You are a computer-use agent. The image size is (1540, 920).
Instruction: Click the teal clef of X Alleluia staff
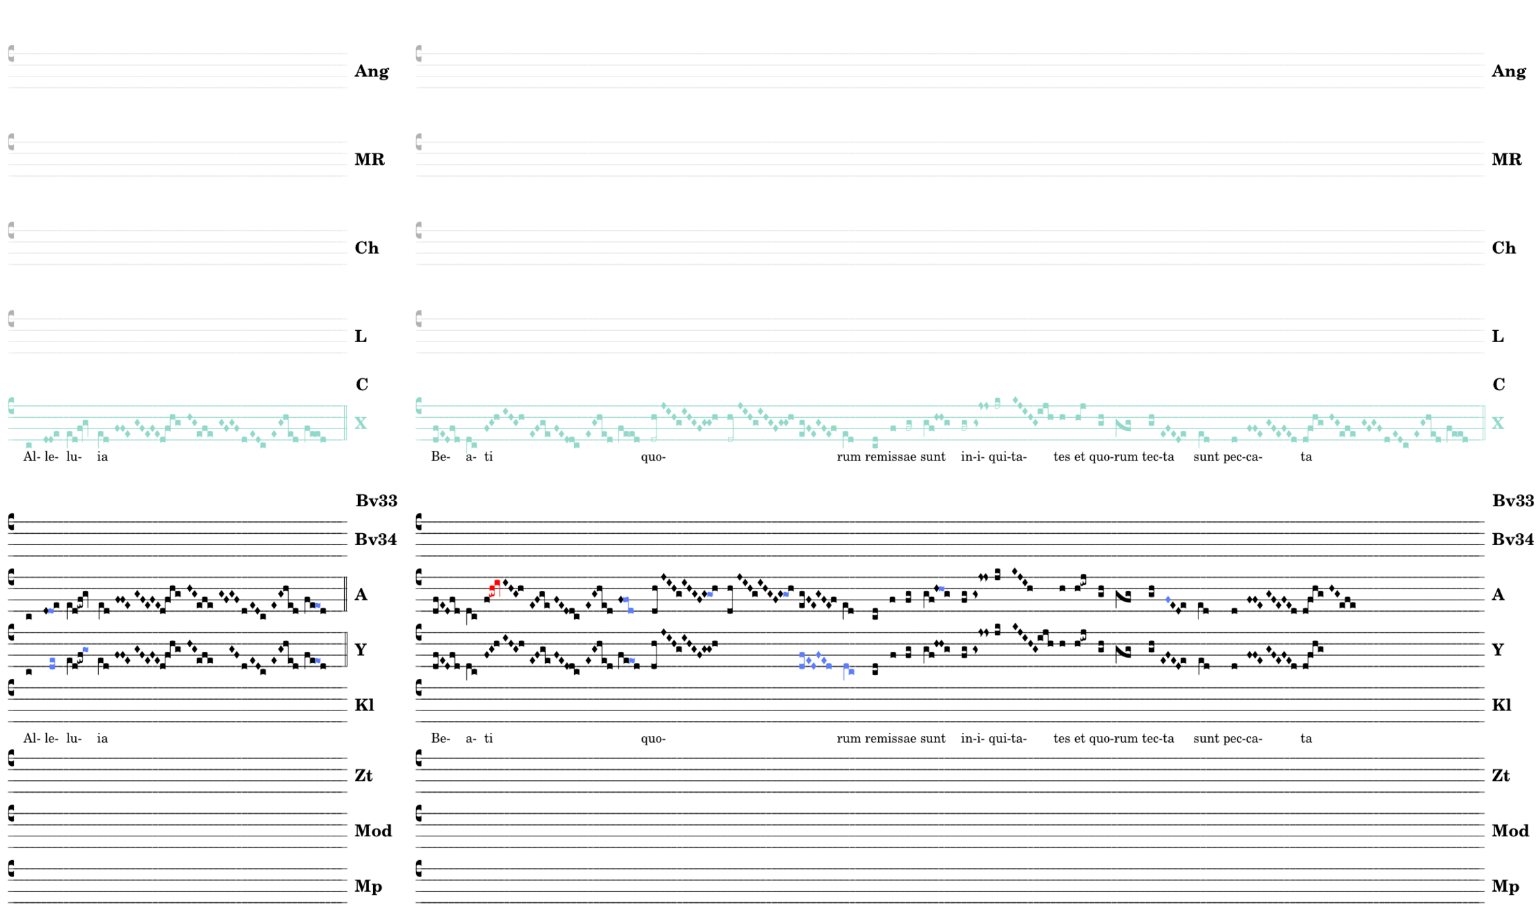coord(11,406)
